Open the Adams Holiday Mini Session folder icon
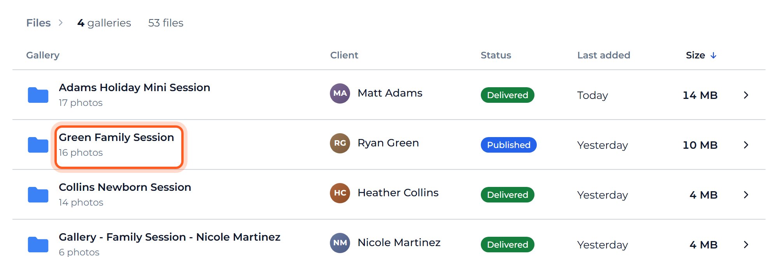 pos(38,95)
